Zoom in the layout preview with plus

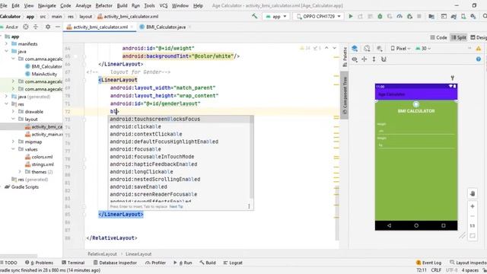[473, 206]
